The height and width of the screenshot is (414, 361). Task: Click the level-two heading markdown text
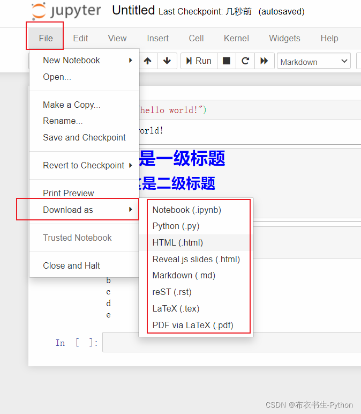(x=176, y=183)
